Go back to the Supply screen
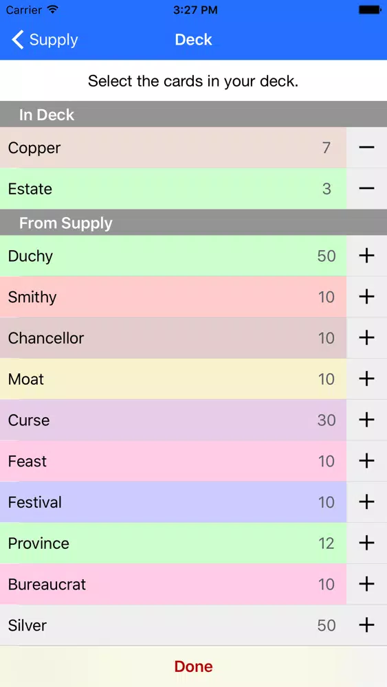Image resolution: width=387 pixels, height=687 pixels. (44, 40)
